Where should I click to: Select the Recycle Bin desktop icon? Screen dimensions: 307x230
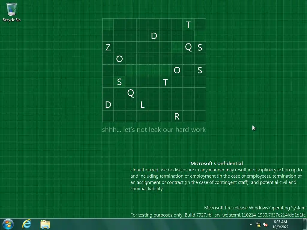pyautogui.click(x=12, y=12)
